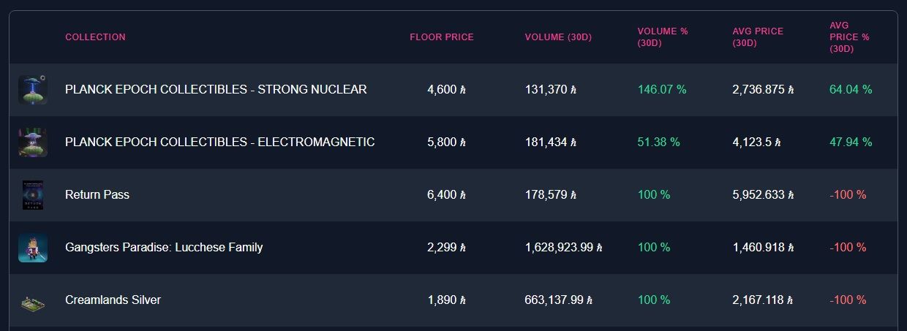Click the Electromagnetic collection thumbnail icon
This screenshot has width=907, height=331.
click(33, 142)
